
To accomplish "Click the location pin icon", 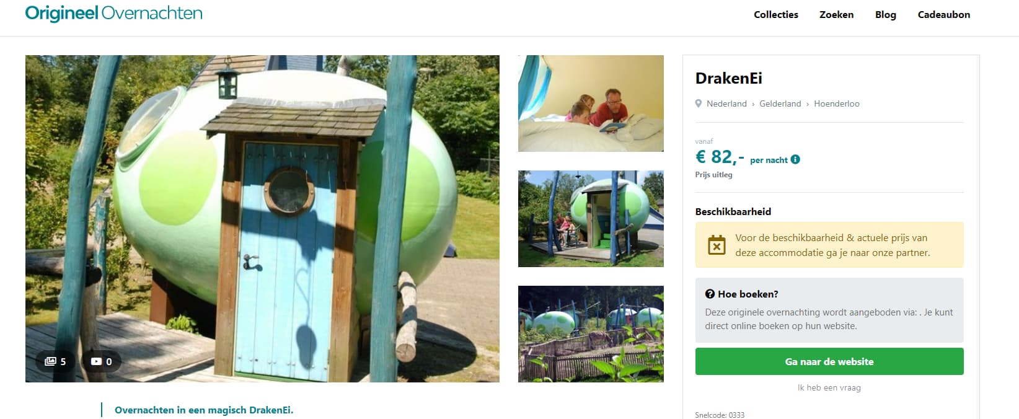I will pos(699,104).
